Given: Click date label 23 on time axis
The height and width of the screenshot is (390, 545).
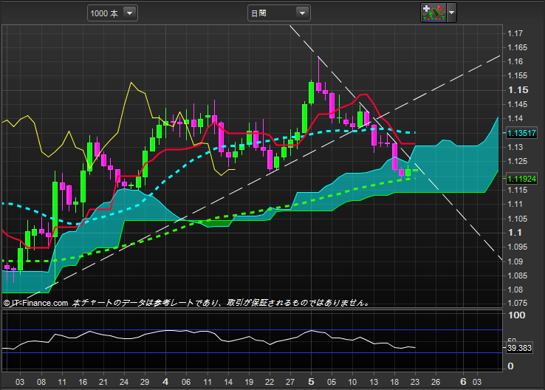Looking at the screenshot, I should [415, 382].
